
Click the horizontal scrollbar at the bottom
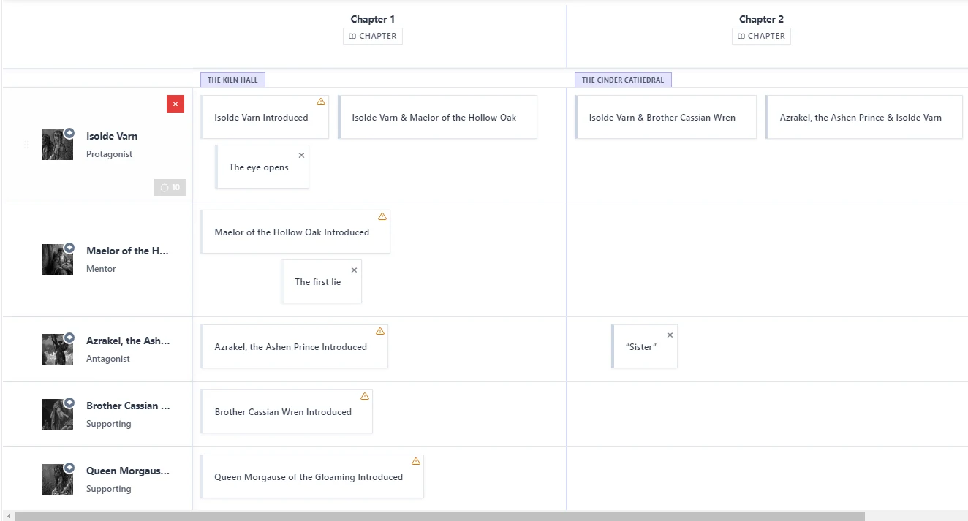(439, 516)
